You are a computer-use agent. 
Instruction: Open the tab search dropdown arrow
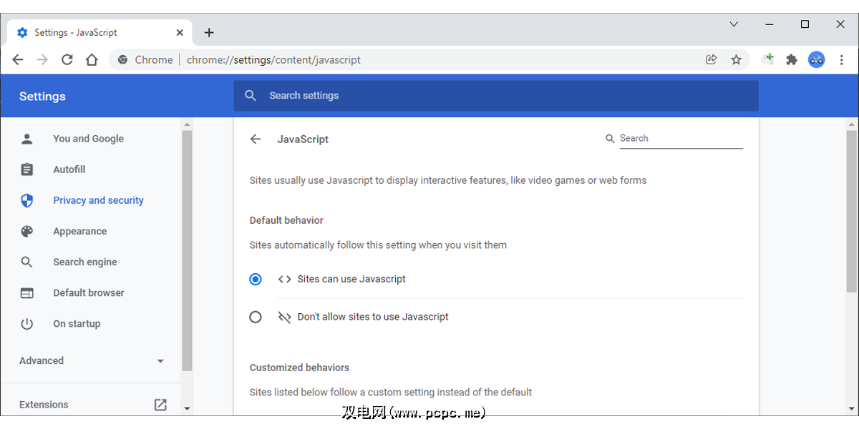[x=734, y=24]
